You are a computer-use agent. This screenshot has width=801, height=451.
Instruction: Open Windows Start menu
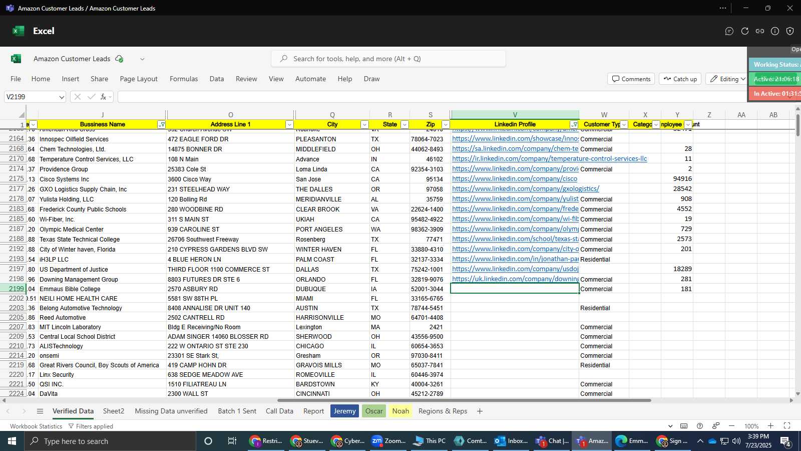pyautogui.click(x=12, y=441)
